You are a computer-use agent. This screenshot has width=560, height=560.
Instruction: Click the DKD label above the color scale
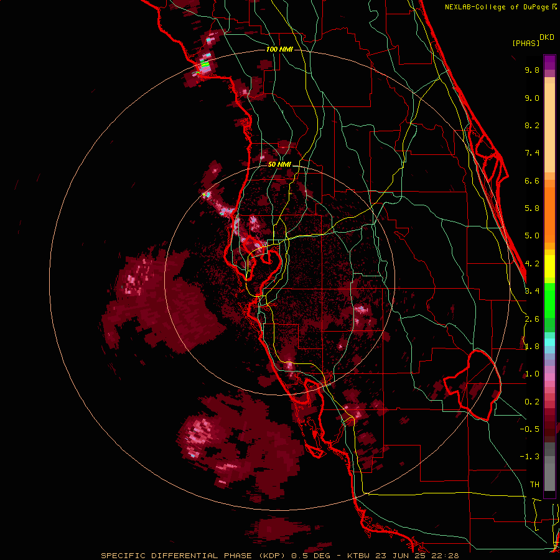547,37
